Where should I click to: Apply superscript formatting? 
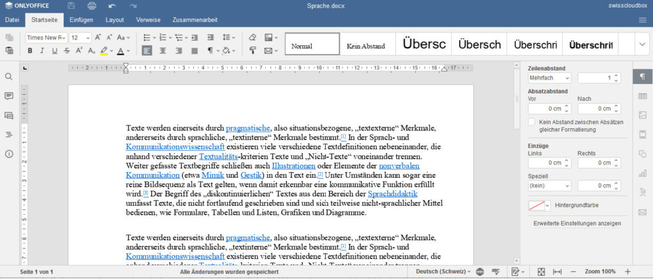coord(79,51)
